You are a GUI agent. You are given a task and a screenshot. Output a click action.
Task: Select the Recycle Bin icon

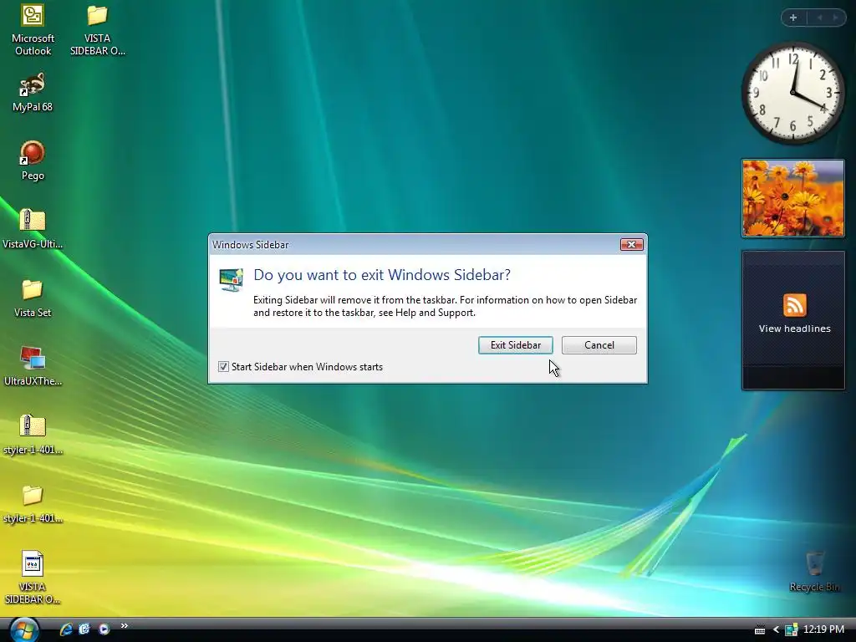coord(814,572)
